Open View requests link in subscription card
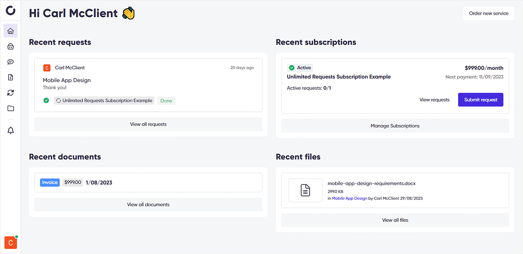 click(x=434, y=99)
